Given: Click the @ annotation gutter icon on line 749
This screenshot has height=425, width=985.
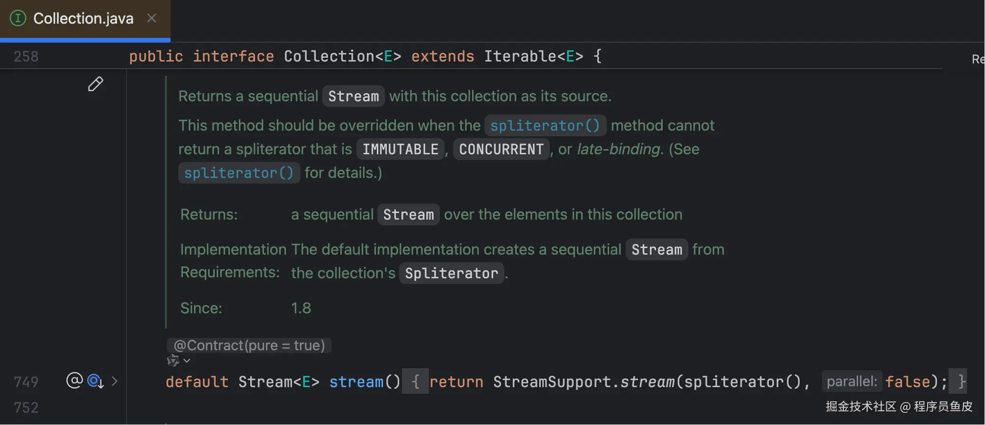Looking at the screenshot, I should tap(74, 380).
